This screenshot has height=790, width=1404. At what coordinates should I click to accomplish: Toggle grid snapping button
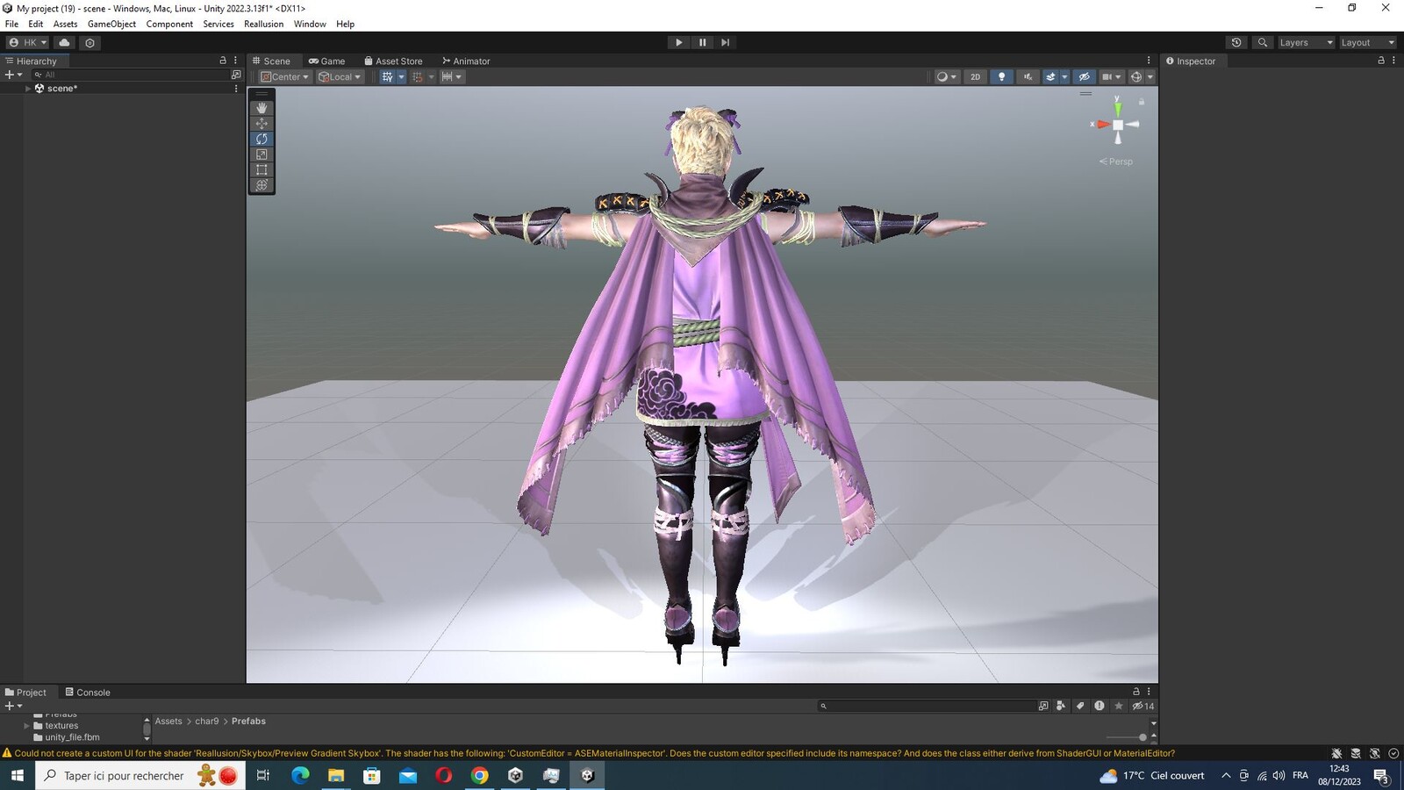(x=418, y=76)
